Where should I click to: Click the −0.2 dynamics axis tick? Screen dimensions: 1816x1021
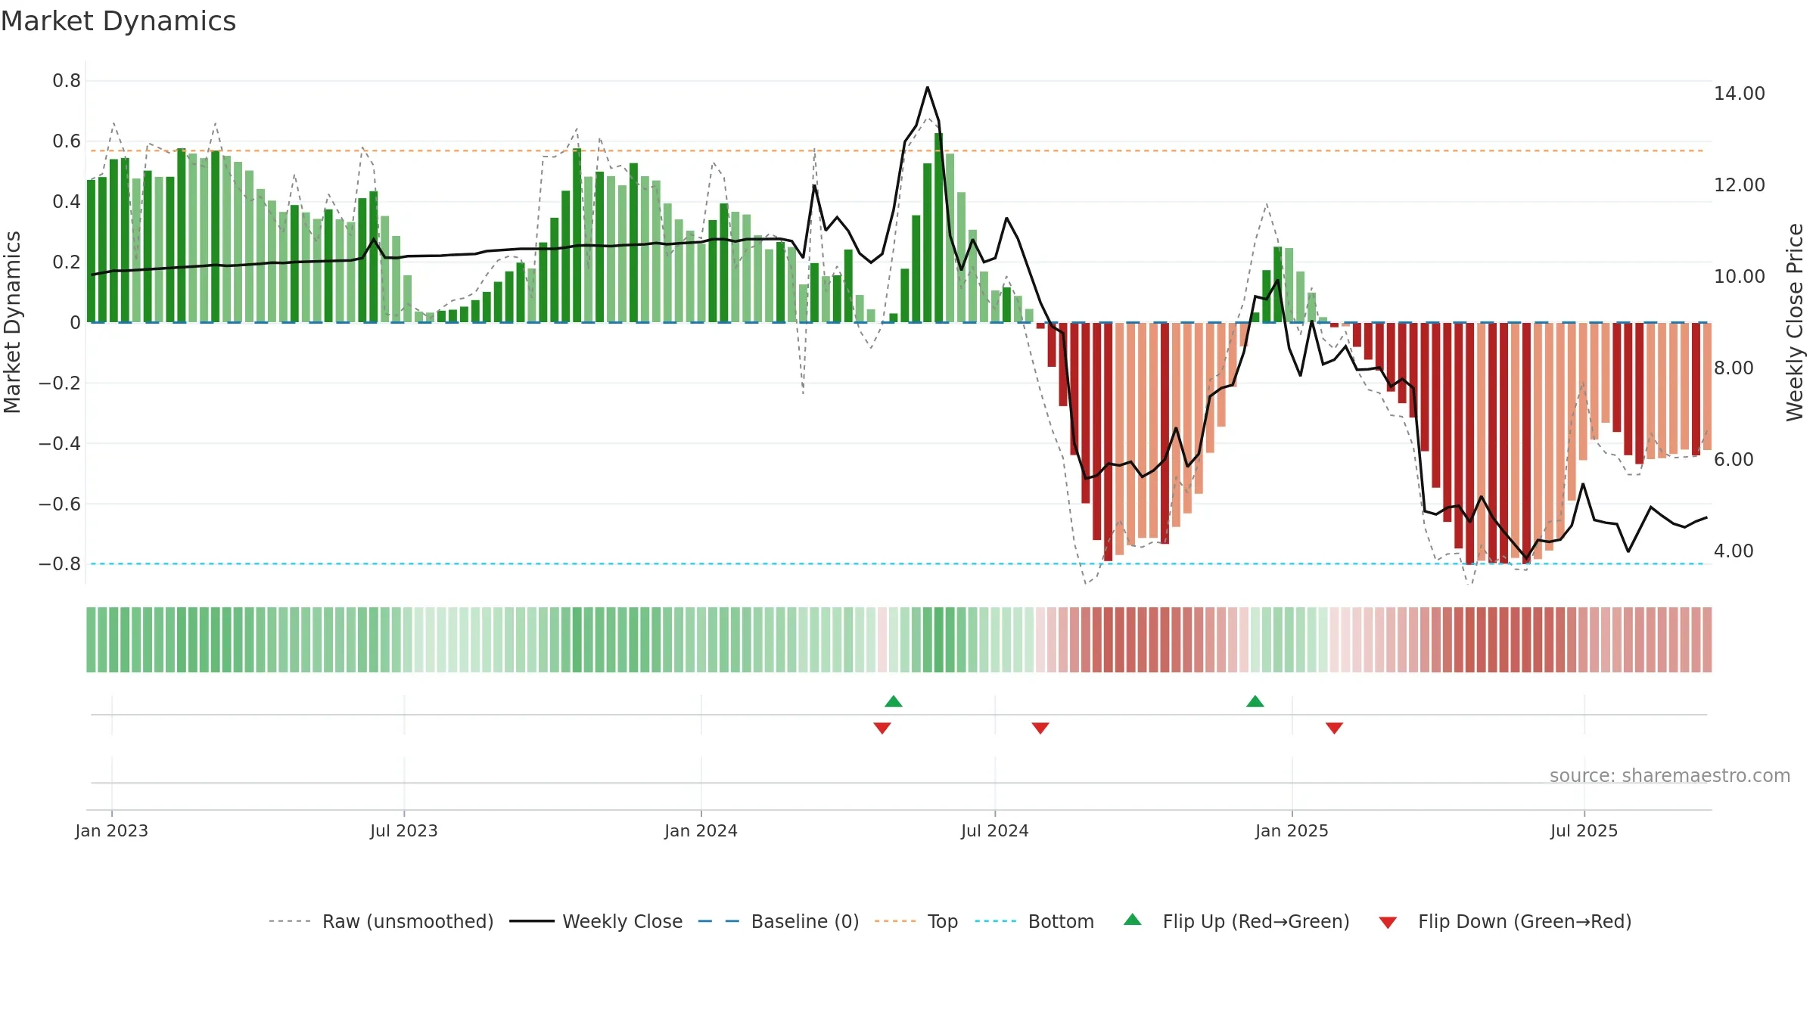coord(60,383)
